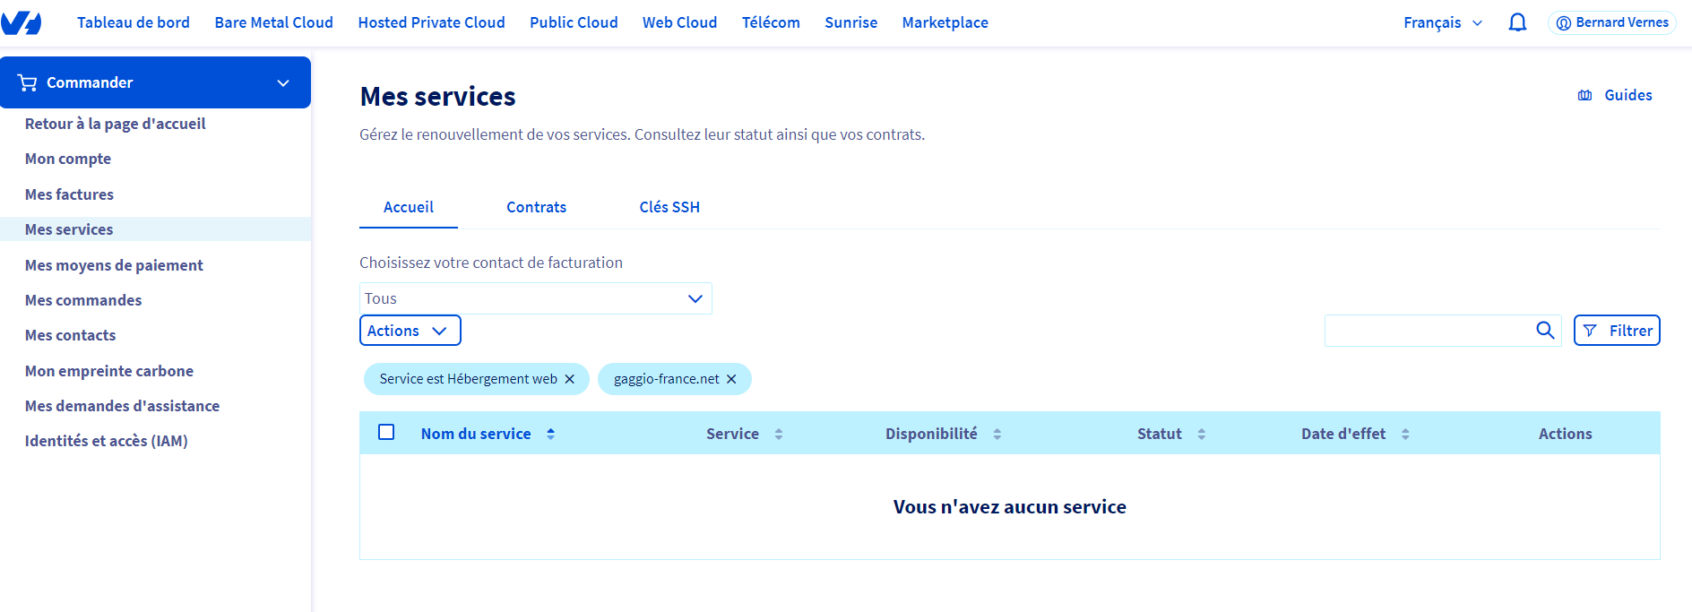Sort by Date d'effet column arrows

point(1405,434)
